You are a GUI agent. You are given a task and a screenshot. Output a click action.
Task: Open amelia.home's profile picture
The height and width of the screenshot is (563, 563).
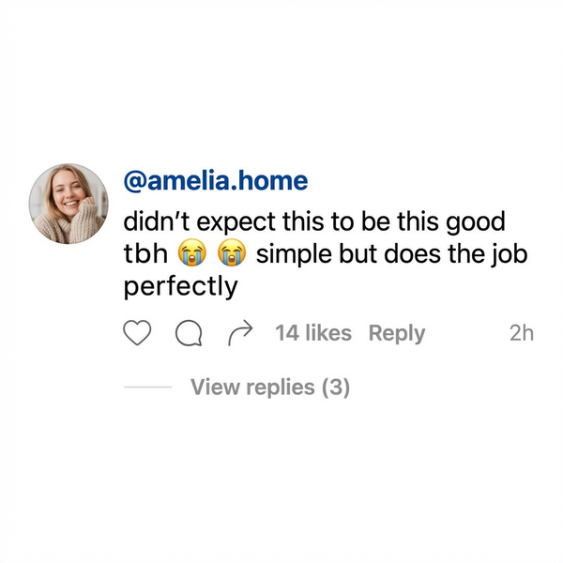click(68, 203)
